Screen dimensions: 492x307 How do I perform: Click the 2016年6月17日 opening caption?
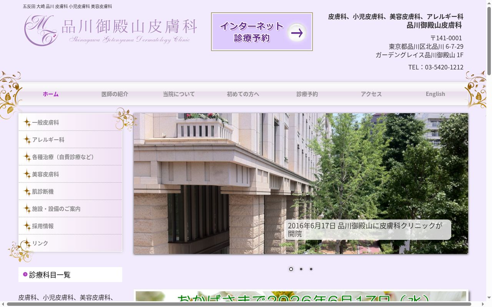click(x=367, y=229)
